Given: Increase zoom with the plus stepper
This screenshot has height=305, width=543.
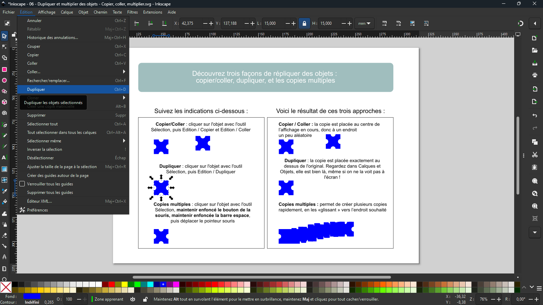Looking at the screenshot, I should (499, 299).
